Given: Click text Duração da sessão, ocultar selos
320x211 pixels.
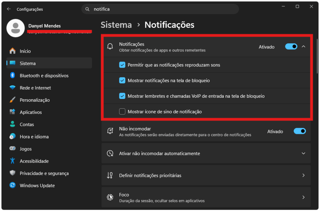Looking at the screenshot, I should [162, 201].
